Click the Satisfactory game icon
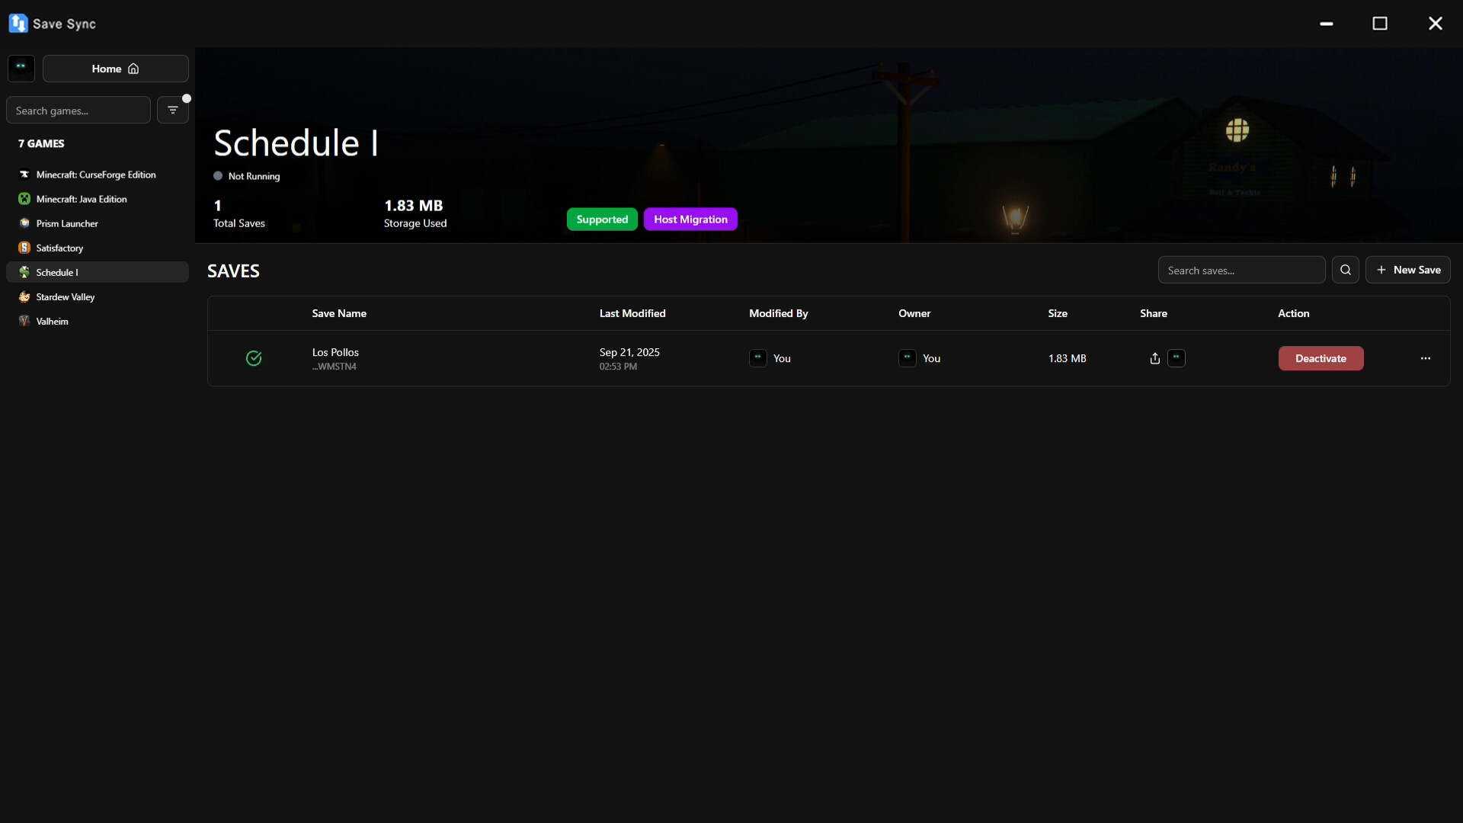Viewport: 1463px width, 823px height. point(24,248)
